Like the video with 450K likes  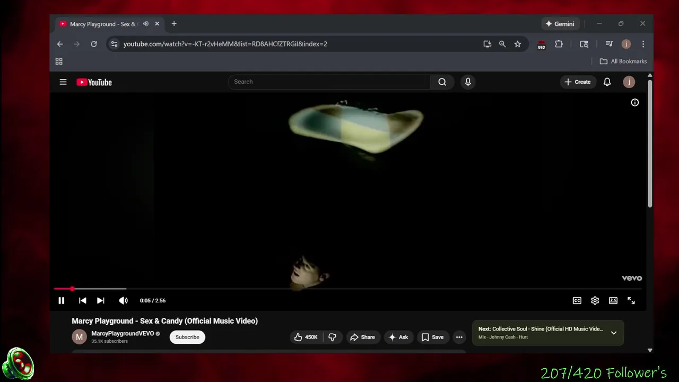tap(306, 337)
